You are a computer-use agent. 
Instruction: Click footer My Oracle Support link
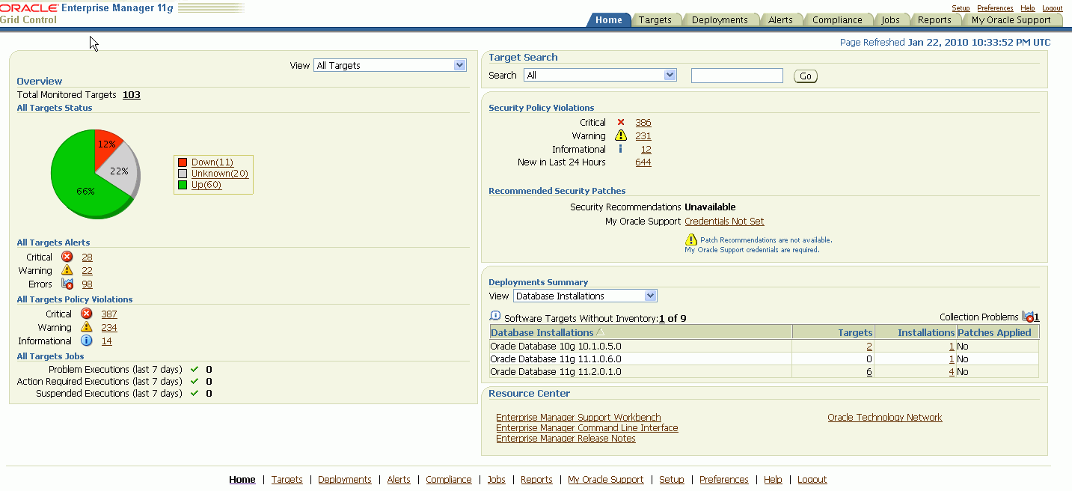click(605, 480)
